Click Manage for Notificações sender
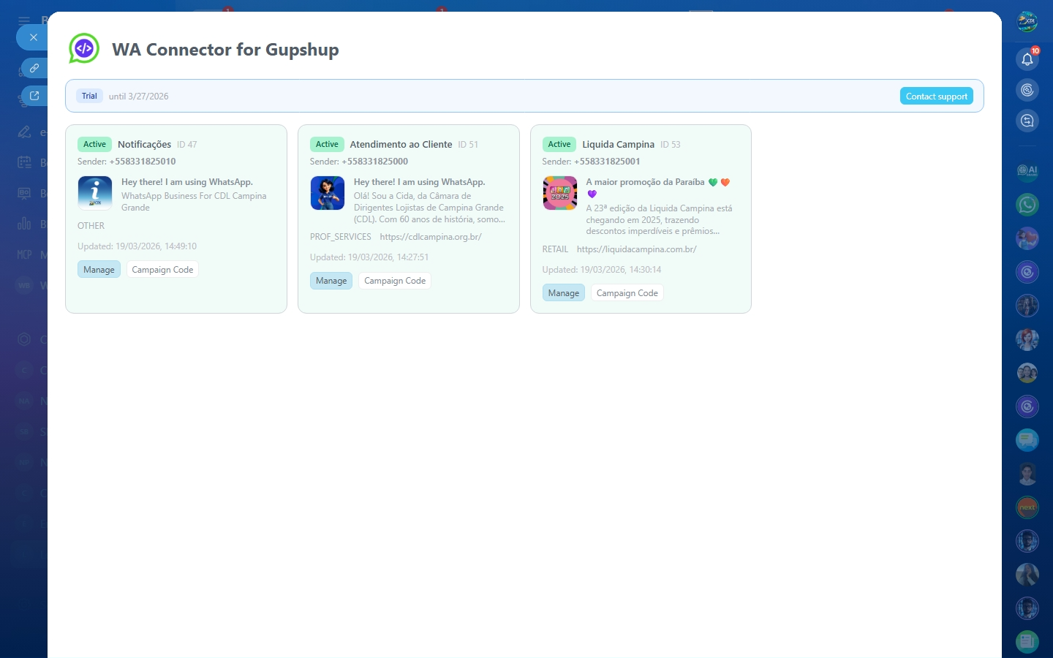Screen dimensions: 1053x658 click(99, 270)
